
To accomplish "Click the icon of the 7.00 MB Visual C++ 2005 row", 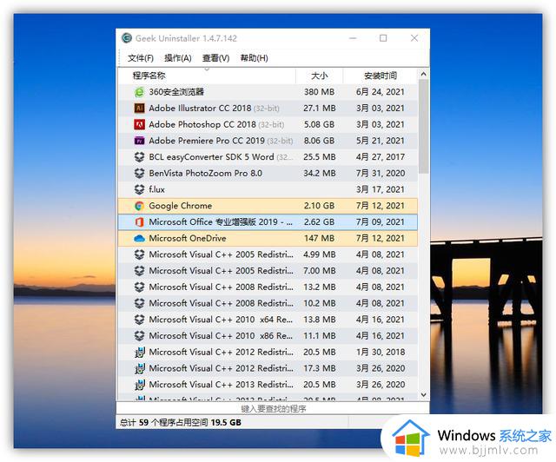I will [x=139, y=271].
